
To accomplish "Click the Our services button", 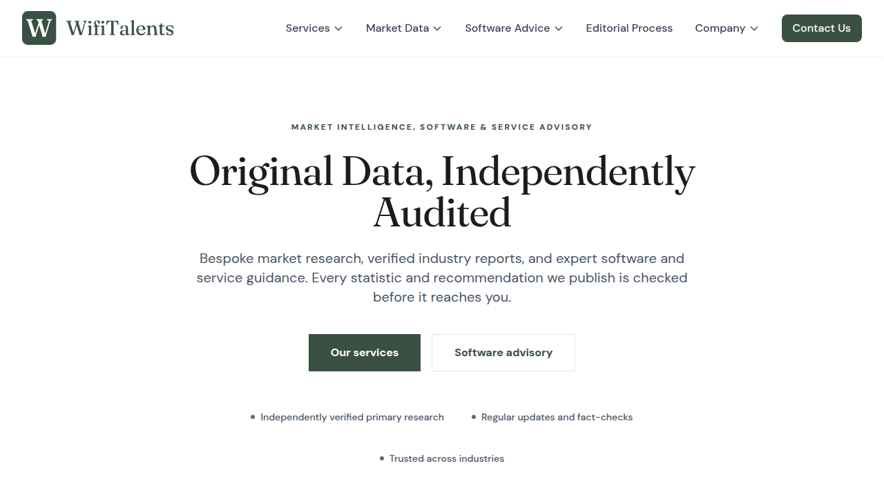I will coord(365,353).
